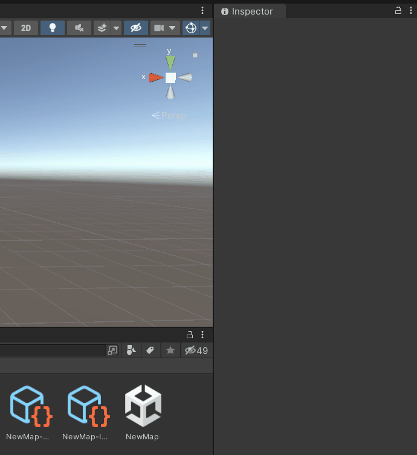
Task: Open Scene view tab more options menu
Action: coord(202,11)
